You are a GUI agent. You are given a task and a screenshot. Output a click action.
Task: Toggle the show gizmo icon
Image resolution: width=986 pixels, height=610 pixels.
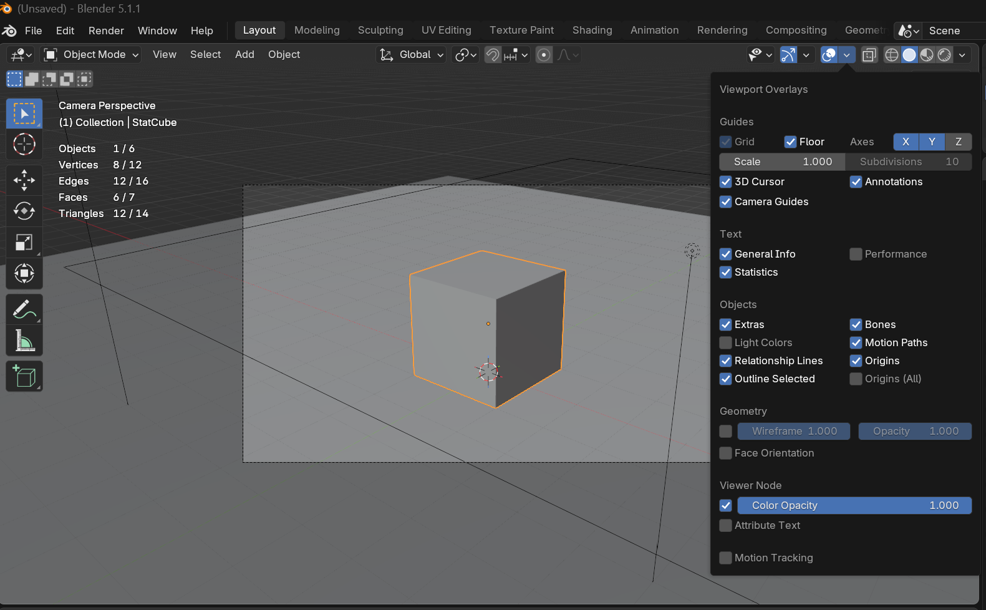(789, 55)
